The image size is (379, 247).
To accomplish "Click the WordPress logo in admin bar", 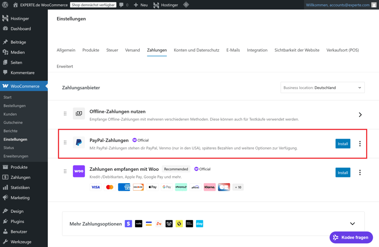I will coord(5,5).
